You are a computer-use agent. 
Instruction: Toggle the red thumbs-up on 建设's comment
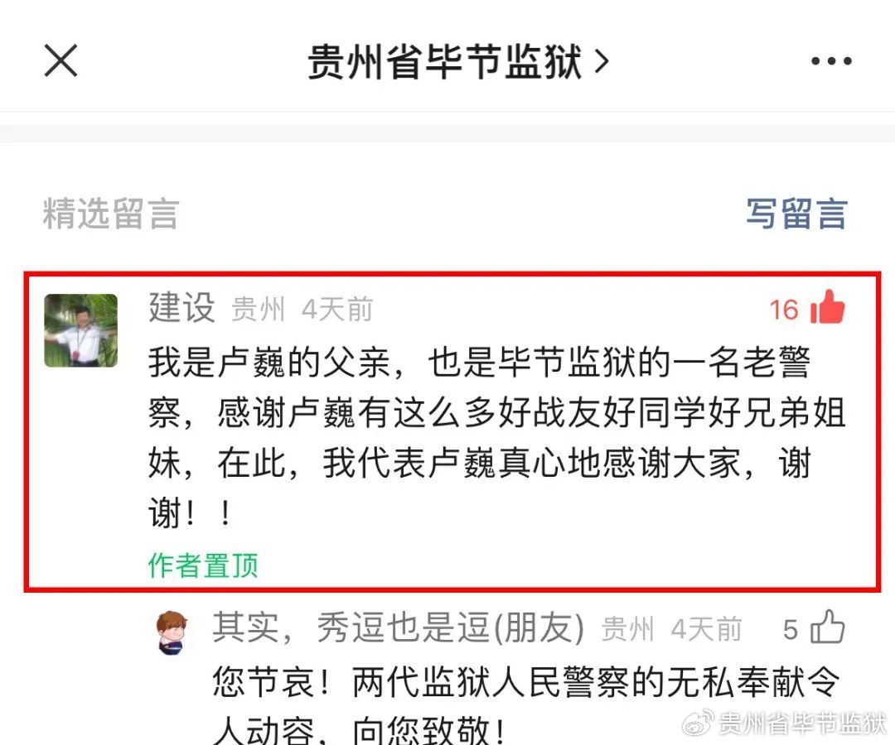click(x=828, y=307)
